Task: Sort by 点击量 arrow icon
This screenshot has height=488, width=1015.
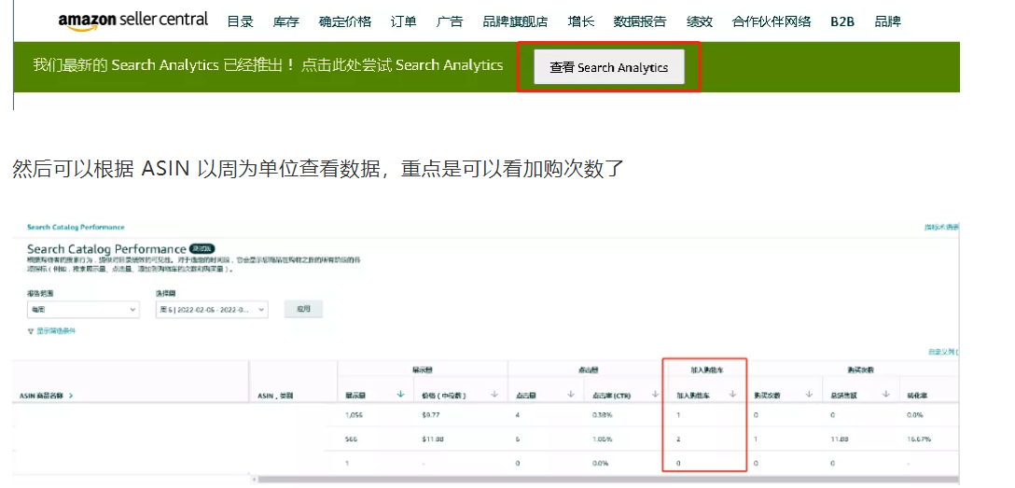Action: (571, 394)
